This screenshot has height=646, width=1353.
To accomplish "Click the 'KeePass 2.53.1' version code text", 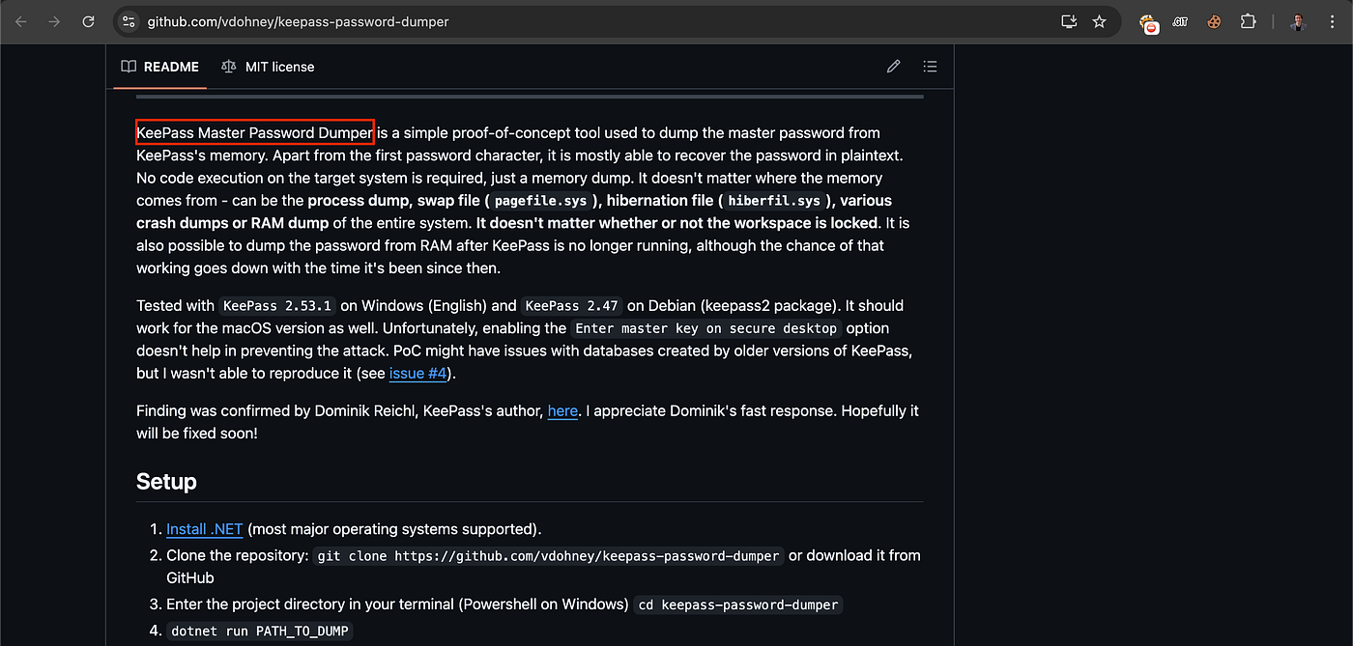I will [276, 306].
